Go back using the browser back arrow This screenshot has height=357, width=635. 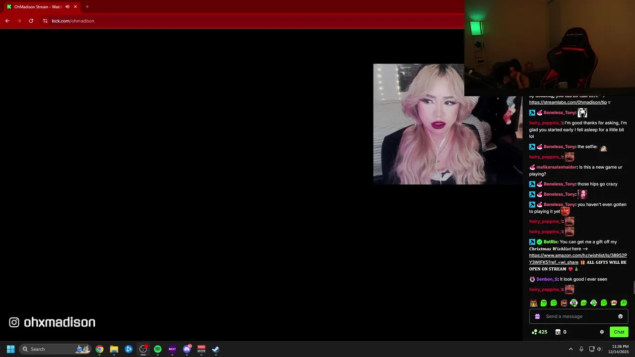coord(7,21)
